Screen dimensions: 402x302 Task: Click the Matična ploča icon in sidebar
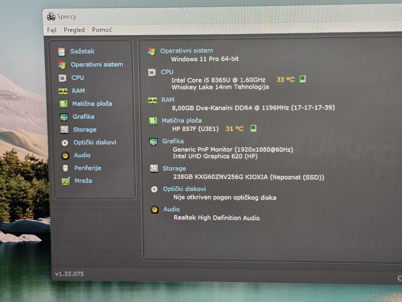(x=63, y=104)
